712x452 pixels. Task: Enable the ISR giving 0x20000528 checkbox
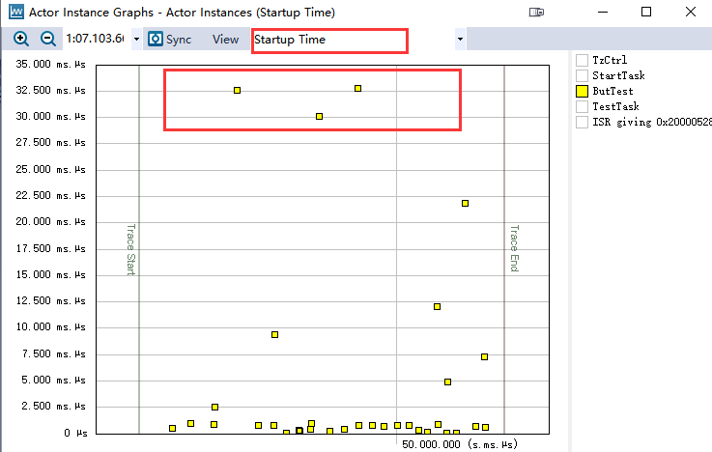[x=582, y=122]
